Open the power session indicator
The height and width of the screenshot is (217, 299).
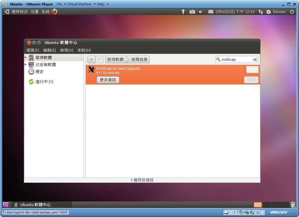(292, 12)
